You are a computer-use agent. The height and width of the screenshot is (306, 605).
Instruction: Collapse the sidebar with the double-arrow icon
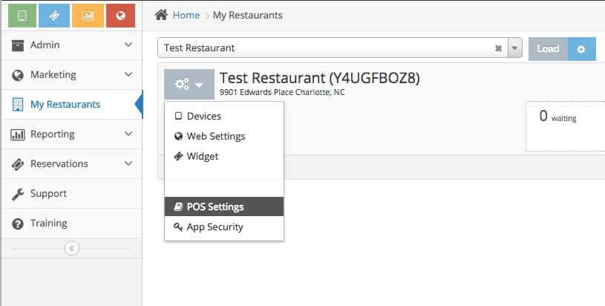click(72, 248)
